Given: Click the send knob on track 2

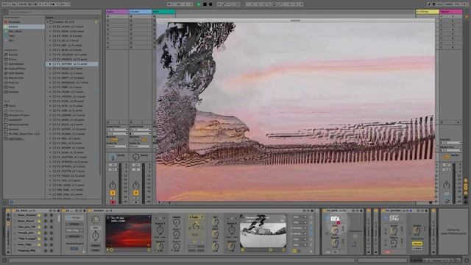Looking at the screenshot, I should point(135,157).
